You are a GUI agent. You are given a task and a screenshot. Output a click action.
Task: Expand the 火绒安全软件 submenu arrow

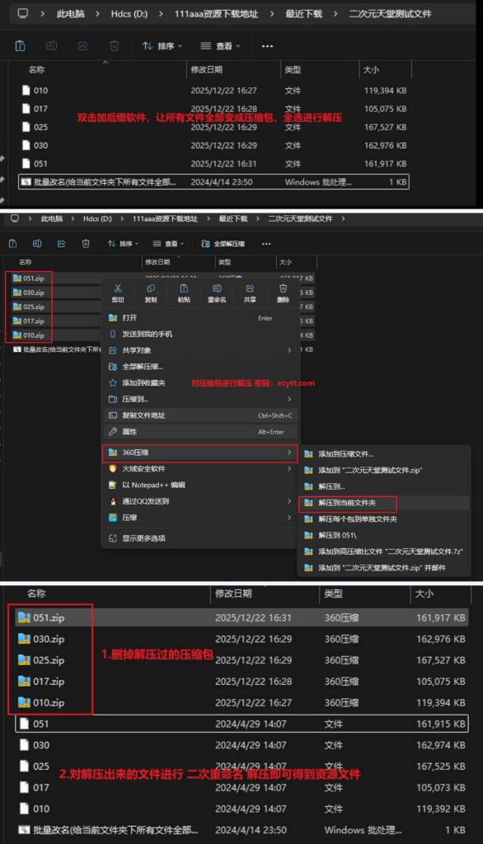[x=289, y=469]
